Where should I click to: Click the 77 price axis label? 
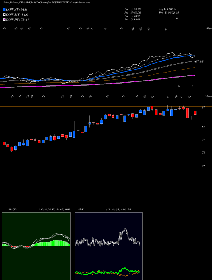click(x=204, y=140)
